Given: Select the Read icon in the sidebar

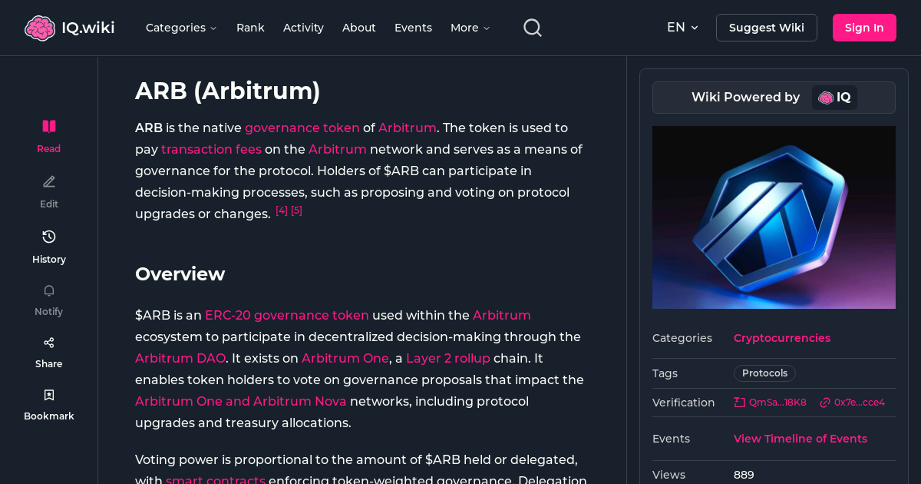Looking at the screenshot, I should tap(48, 126).
